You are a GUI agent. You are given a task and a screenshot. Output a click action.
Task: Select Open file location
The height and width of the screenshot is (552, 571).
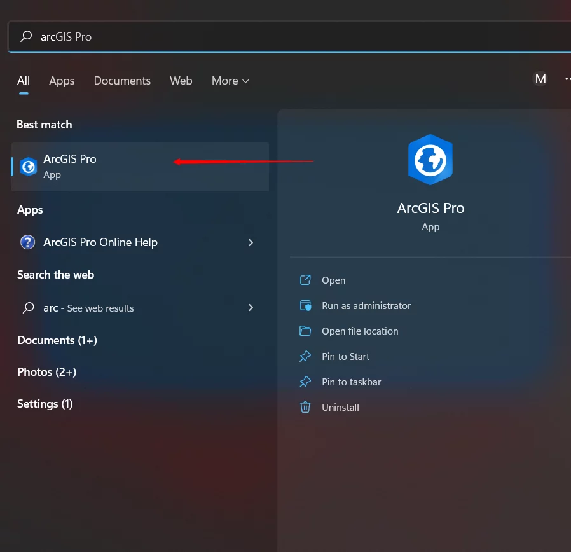click(360, 331)
